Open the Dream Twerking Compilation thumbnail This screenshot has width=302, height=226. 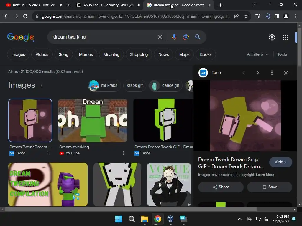click(x=48, y=185)
